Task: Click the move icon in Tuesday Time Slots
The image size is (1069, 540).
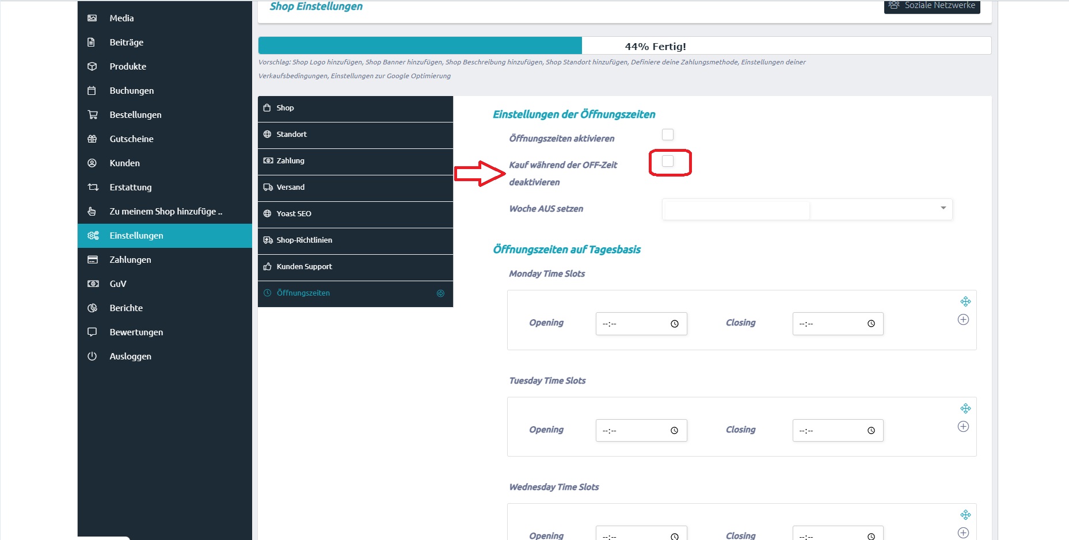Action: [x=965, y=408]
